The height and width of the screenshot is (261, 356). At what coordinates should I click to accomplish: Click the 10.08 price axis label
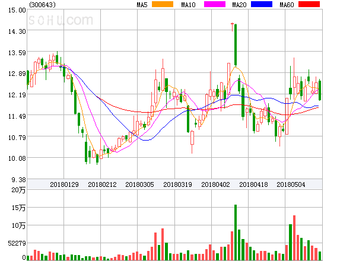(17, 158)
